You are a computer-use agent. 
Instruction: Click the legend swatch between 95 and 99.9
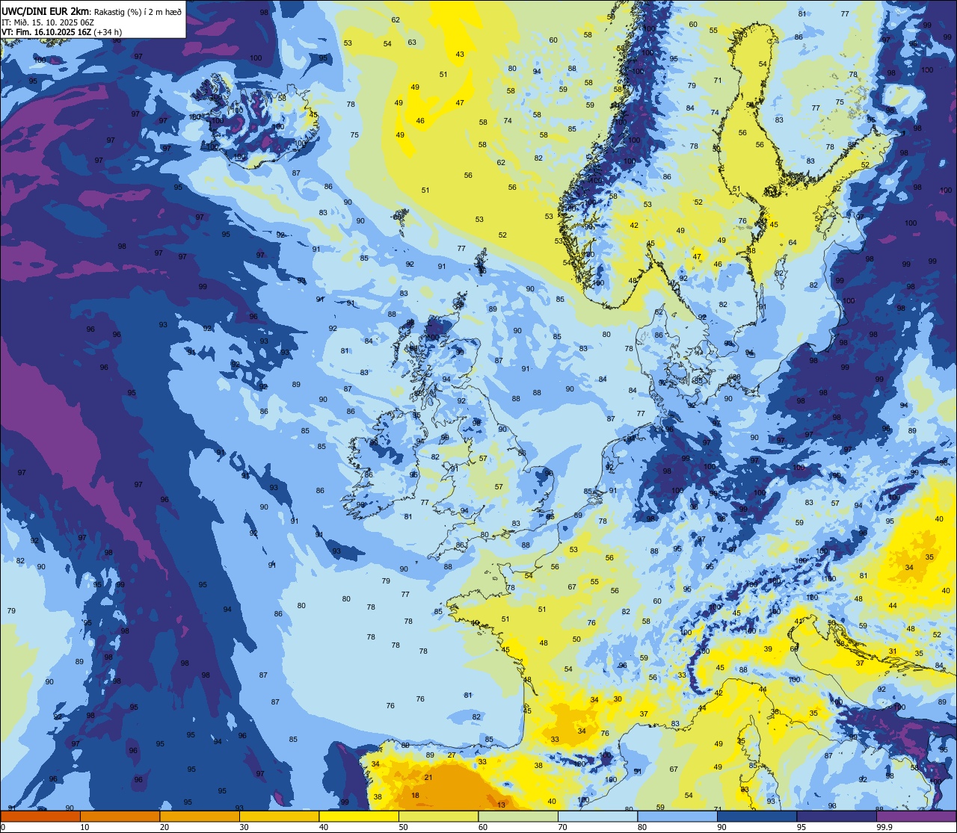click(x=837, y=817)
